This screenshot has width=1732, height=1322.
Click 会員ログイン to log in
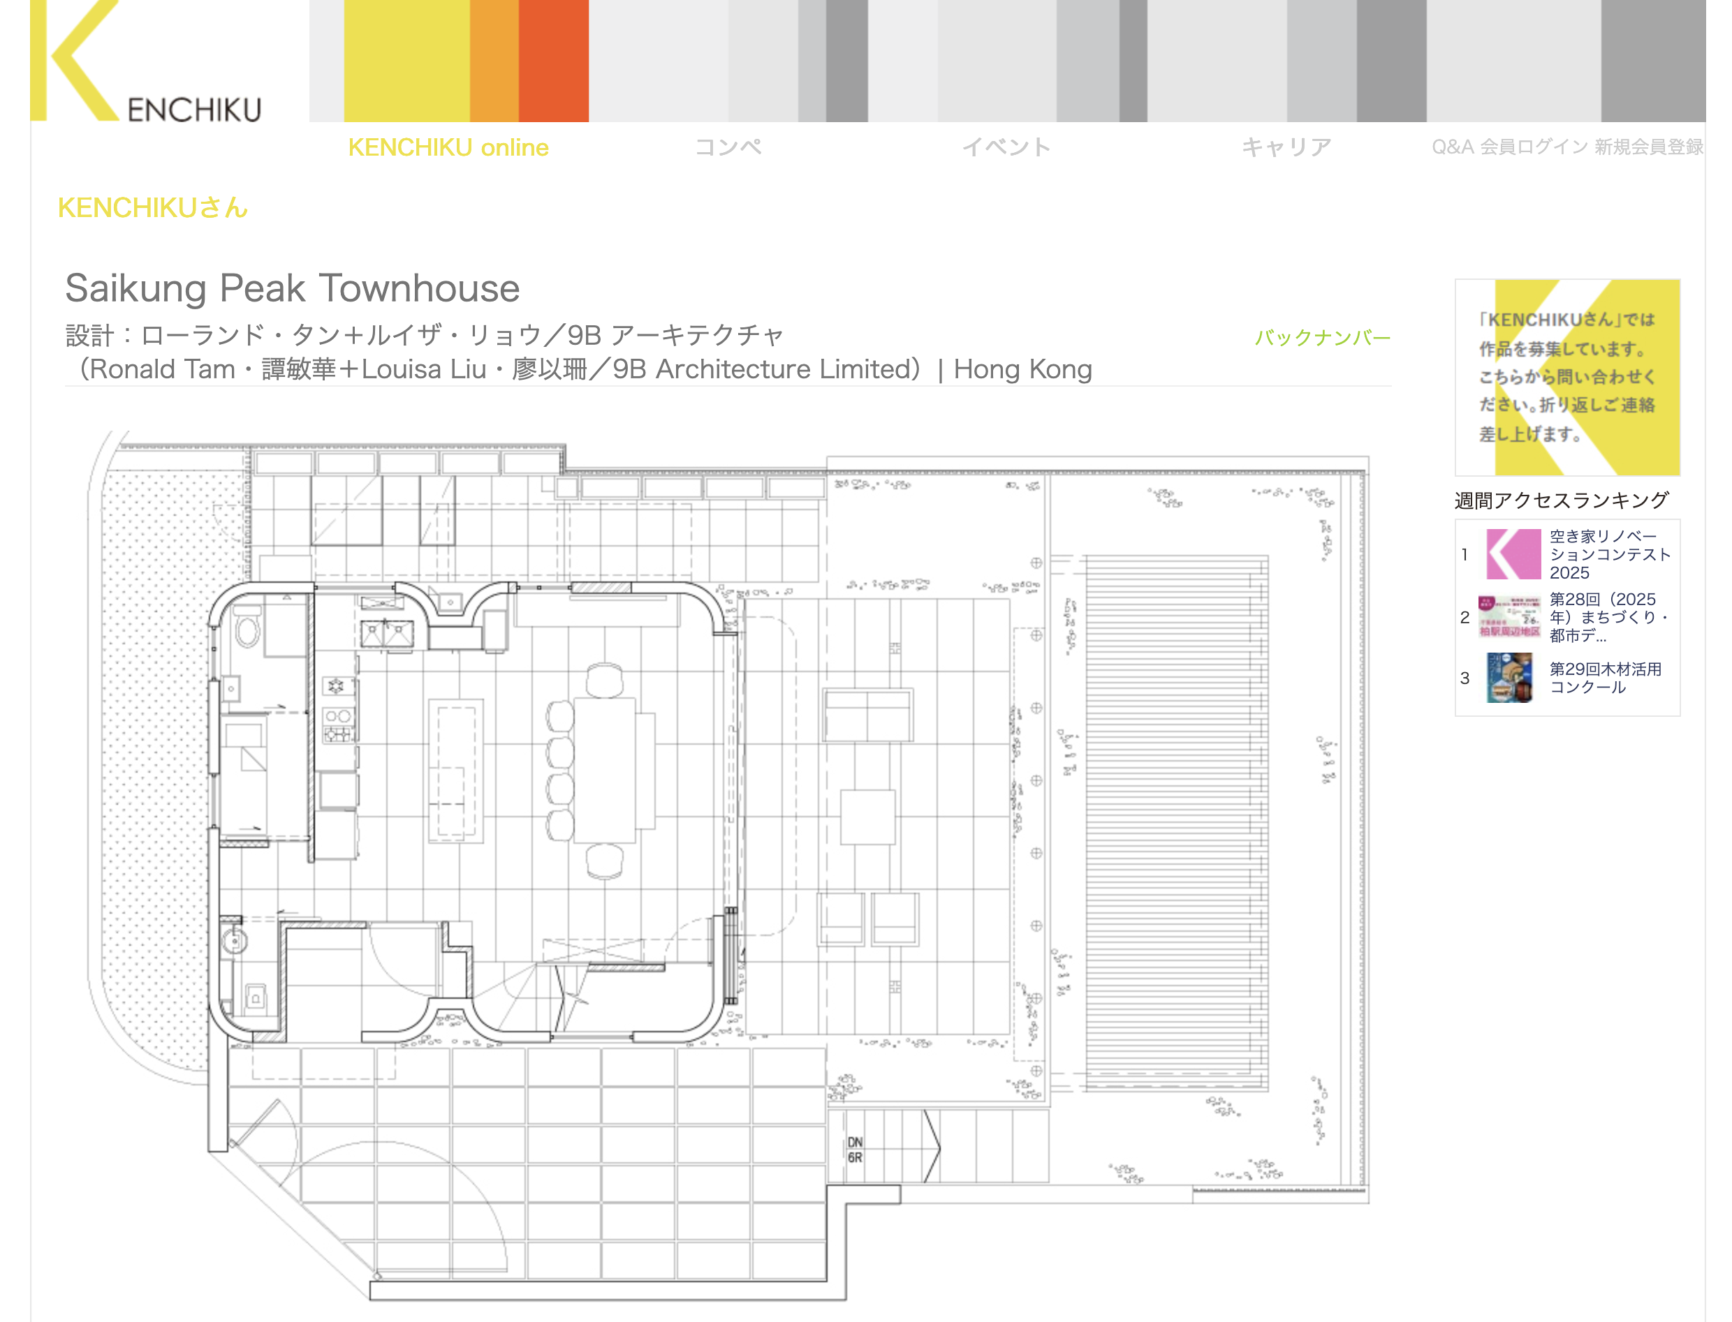pos(1534,147)
